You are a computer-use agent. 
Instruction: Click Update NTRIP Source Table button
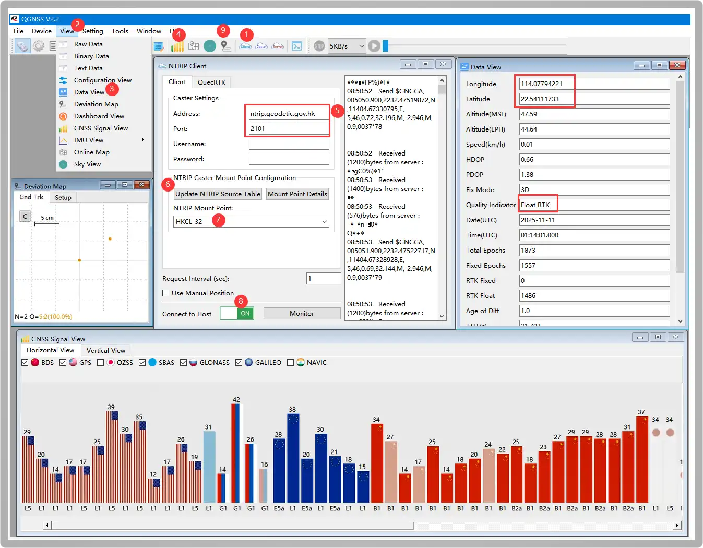(x=218, y=194)
